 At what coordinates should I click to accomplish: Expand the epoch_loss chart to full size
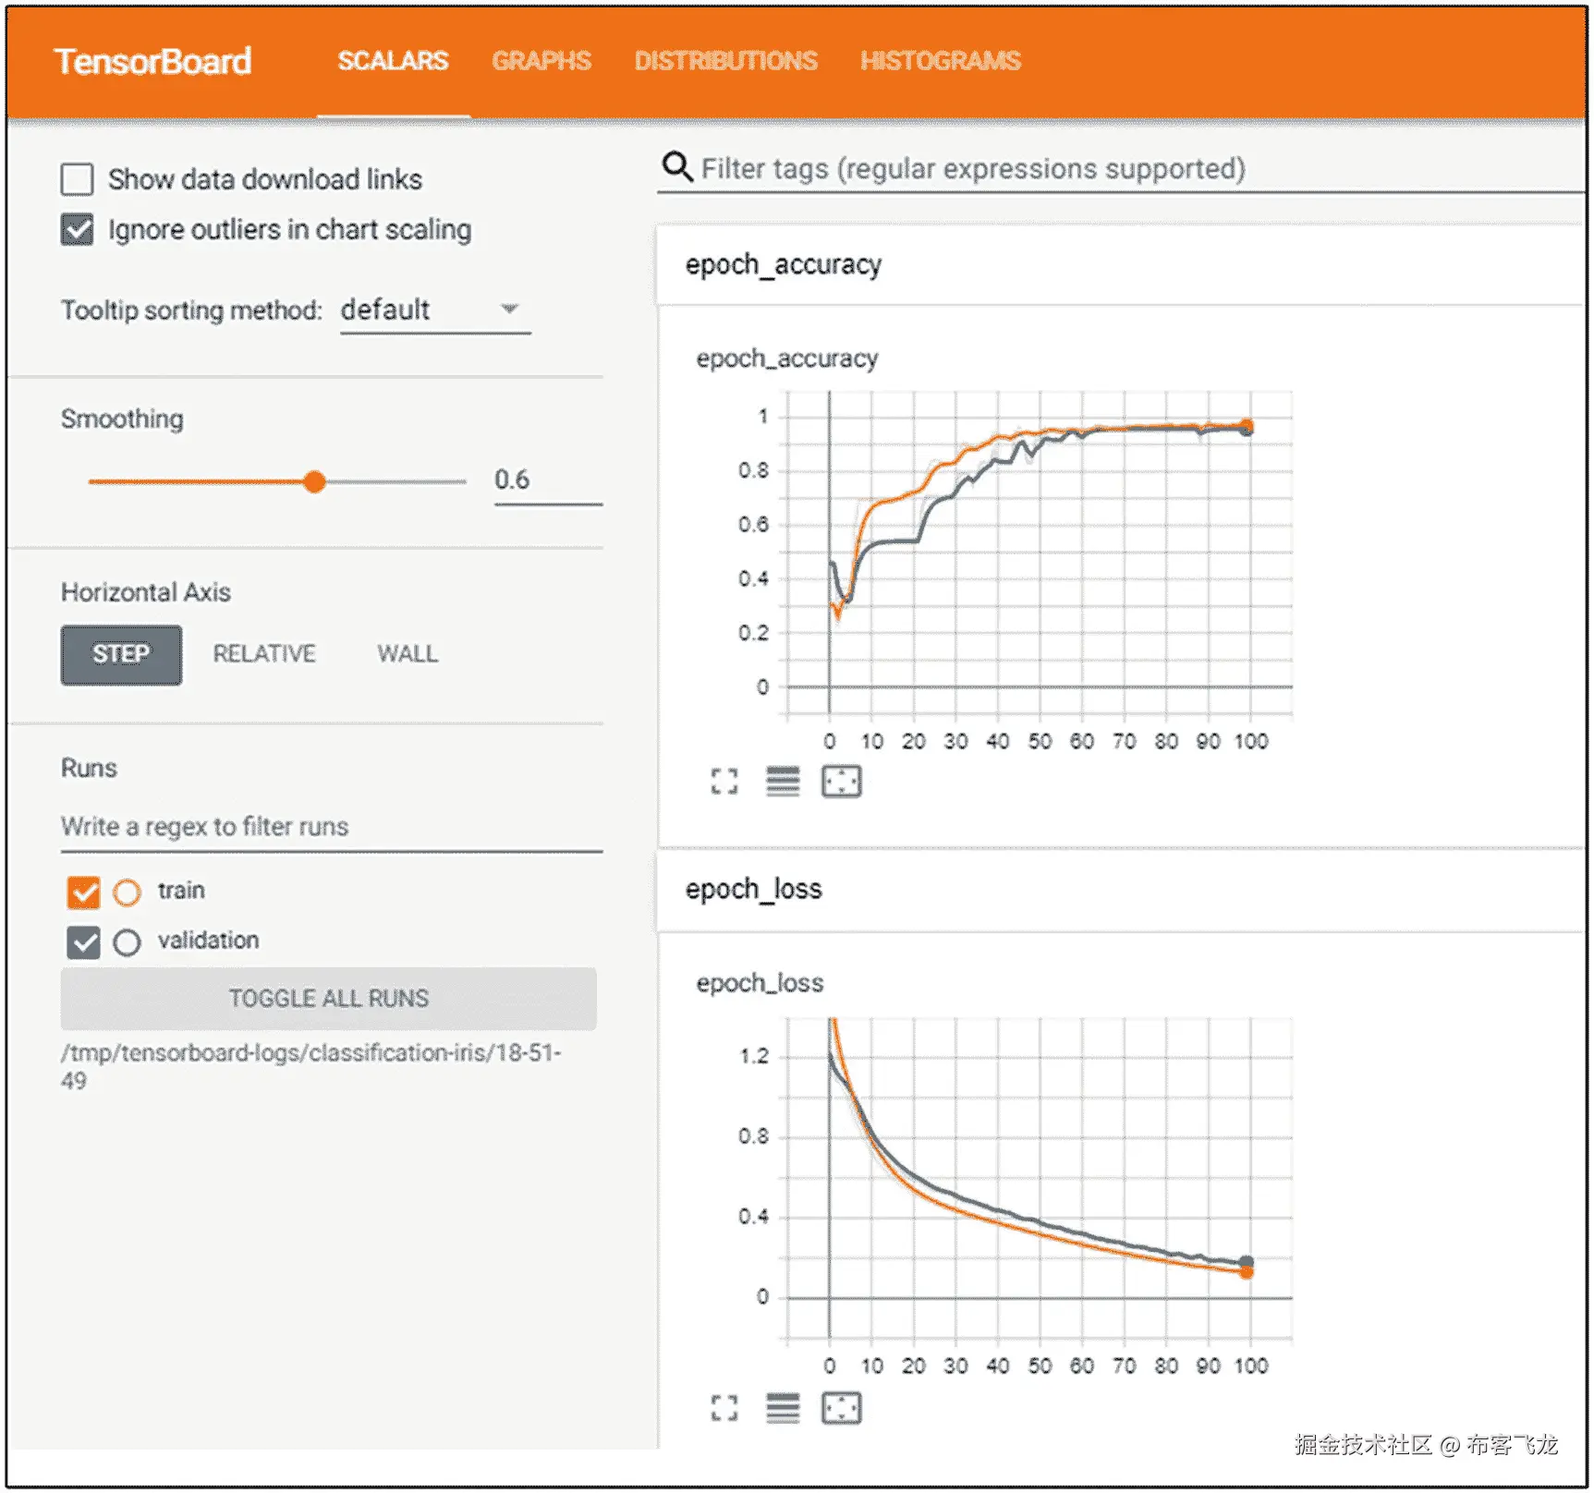point(724,1408)
